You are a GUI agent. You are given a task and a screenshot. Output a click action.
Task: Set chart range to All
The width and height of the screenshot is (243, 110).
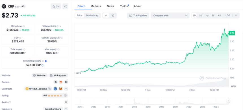[x=219, y=15]
